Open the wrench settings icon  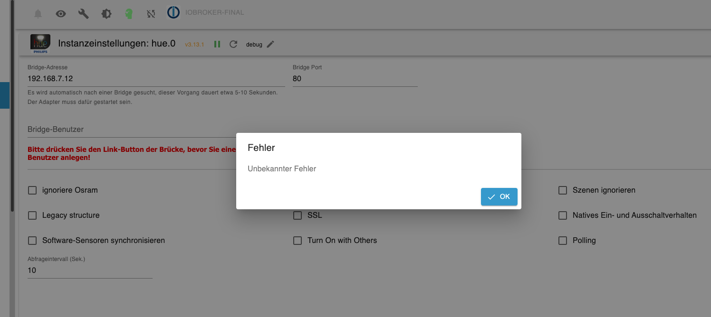(x=84, y=14)
